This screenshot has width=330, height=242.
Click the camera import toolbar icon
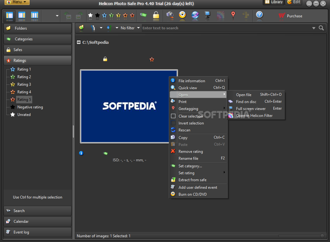click(170, 15)
